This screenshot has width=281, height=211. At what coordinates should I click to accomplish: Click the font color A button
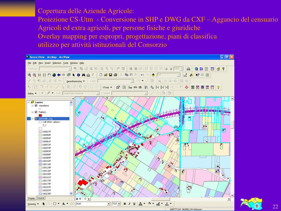pos(140,204)
